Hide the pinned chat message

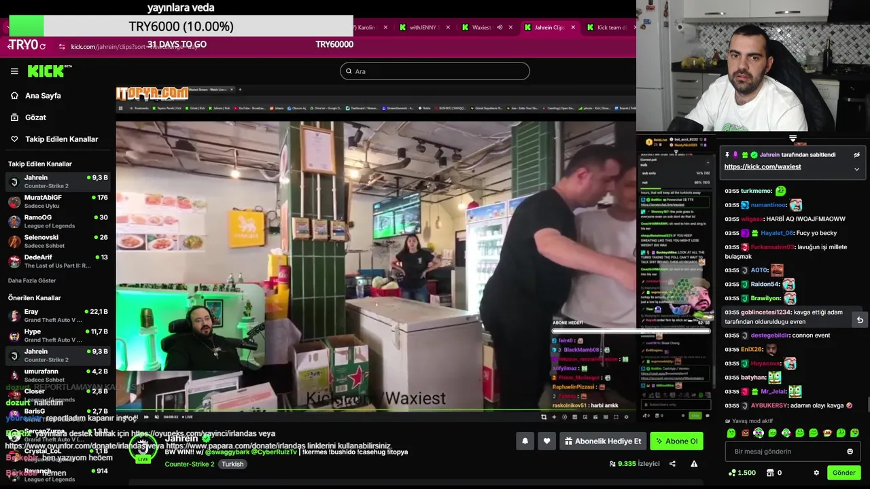tap(856, 155)
